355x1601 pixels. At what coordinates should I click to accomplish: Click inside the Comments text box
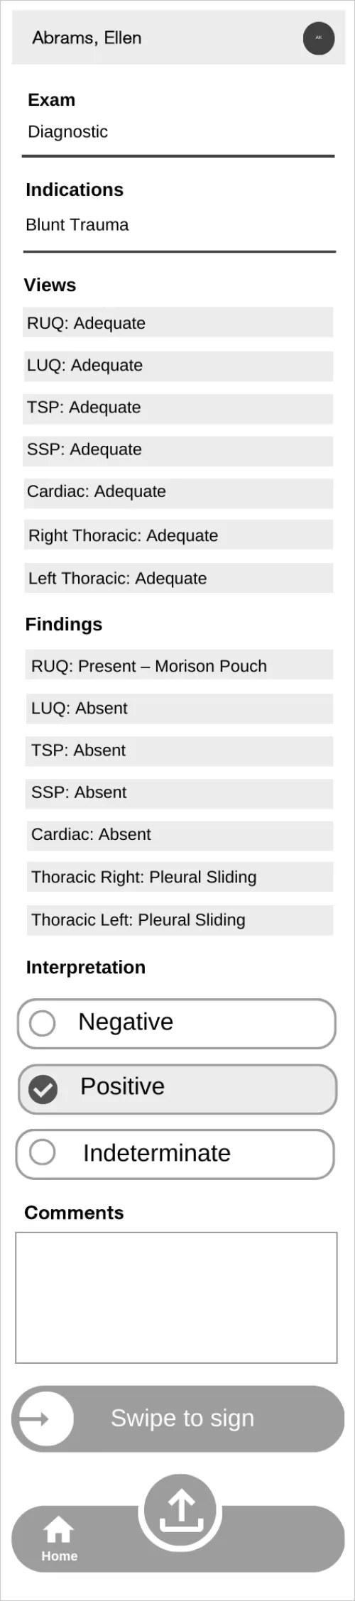pyautogui.click(x=176, y=1297)
